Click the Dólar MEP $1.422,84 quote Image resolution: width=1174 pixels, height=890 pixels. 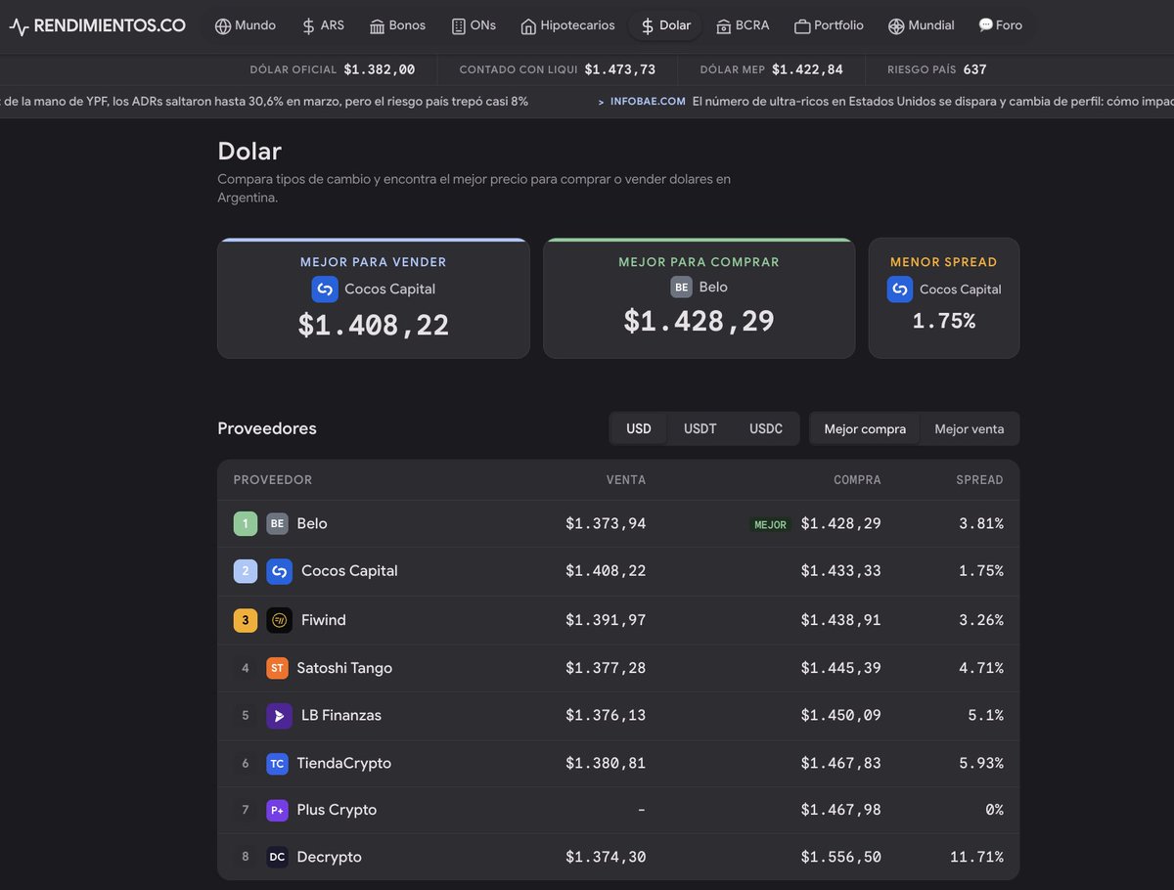click(771, 69)
